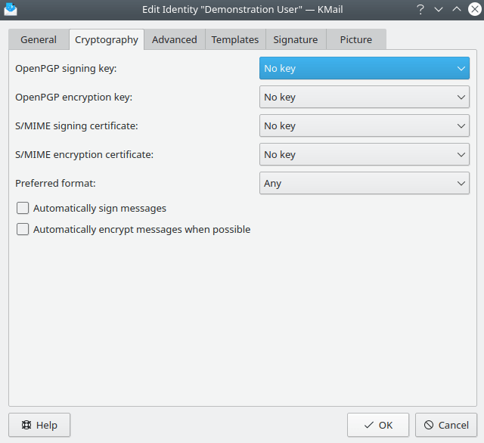
Task: Expand the OpenPGP encryption key dropdown
Action: [x=364, y=97]
